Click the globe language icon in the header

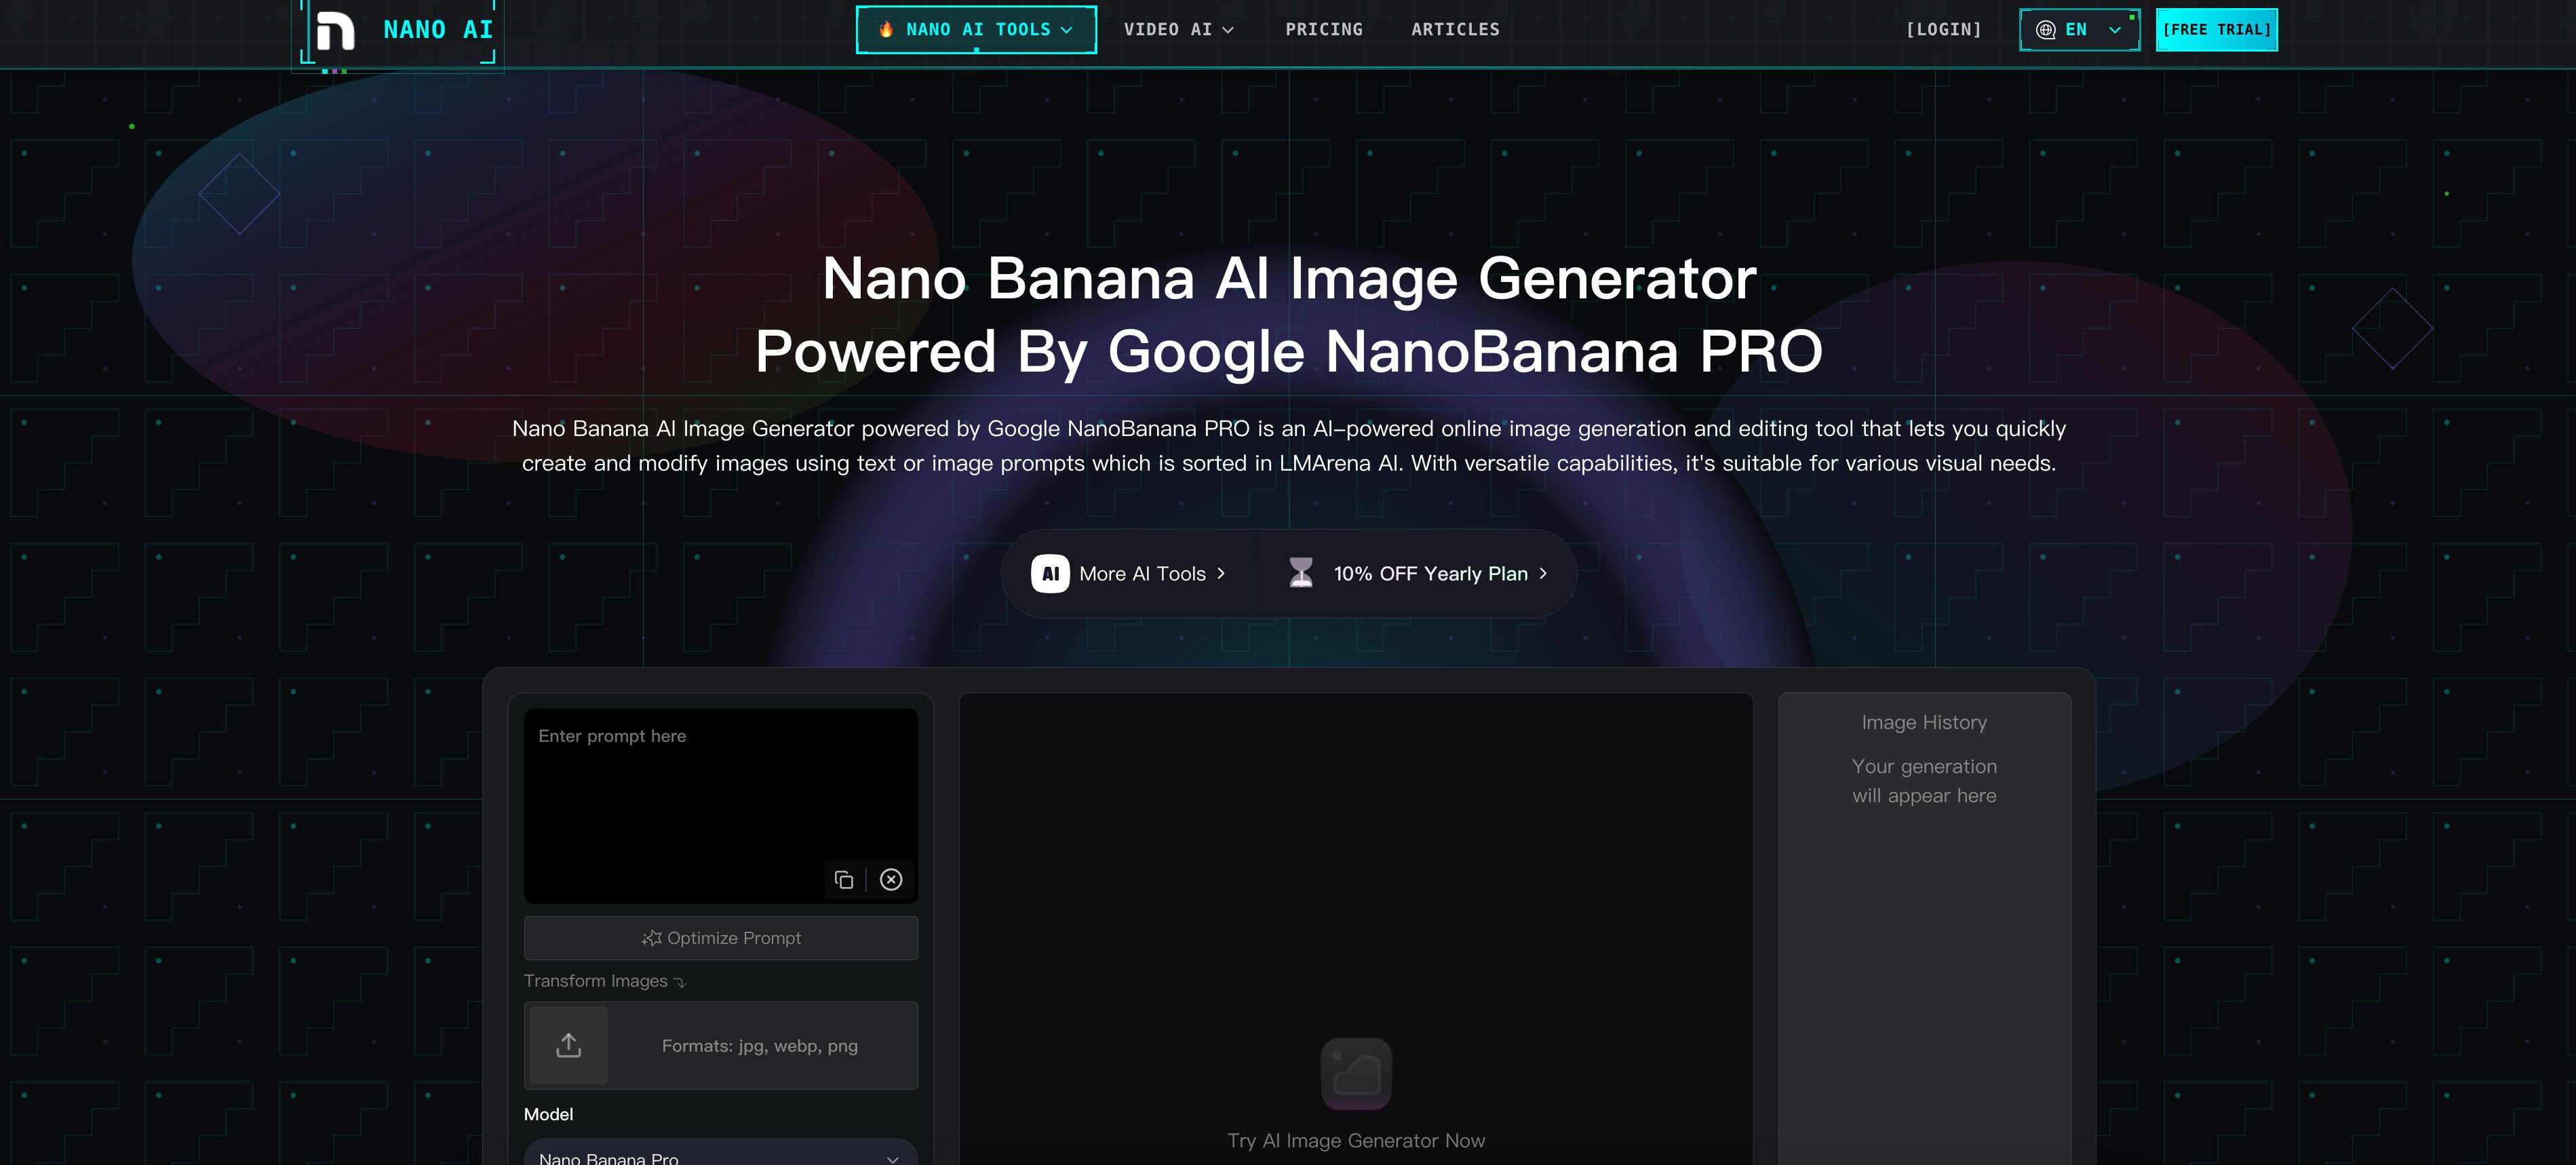coord(2046,30)
